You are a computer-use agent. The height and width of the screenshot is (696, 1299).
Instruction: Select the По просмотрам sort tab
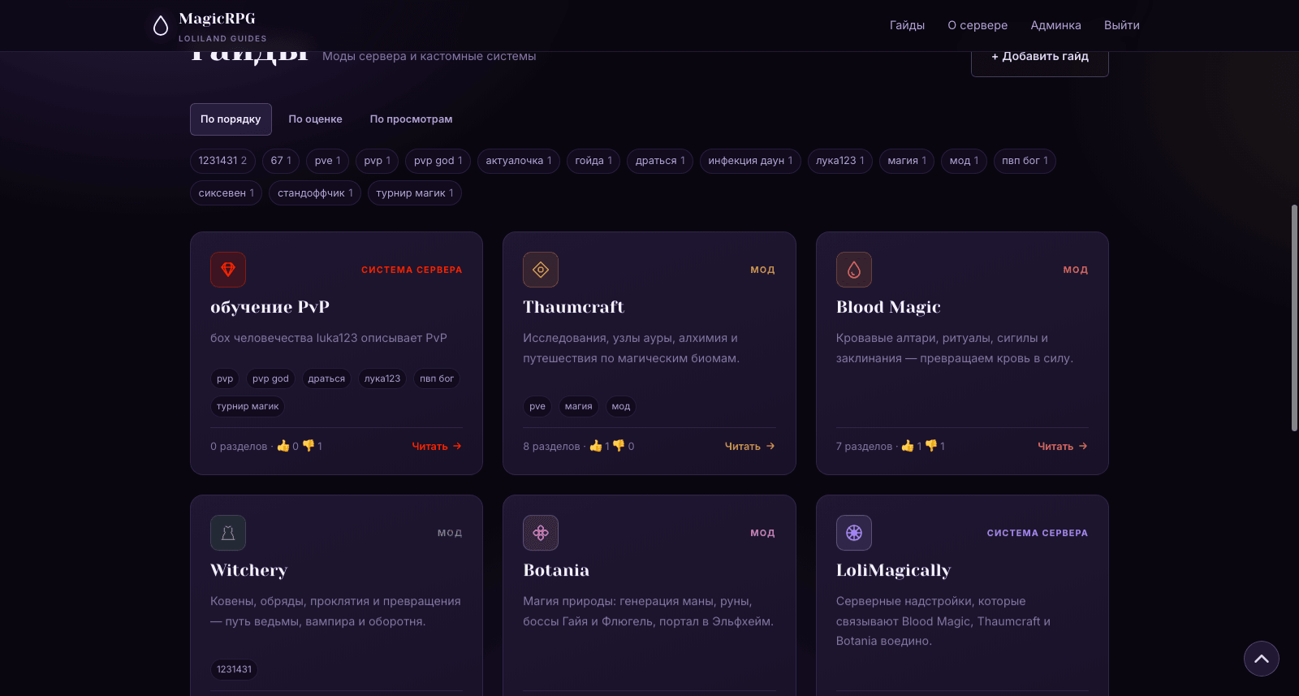click(412, 119)
